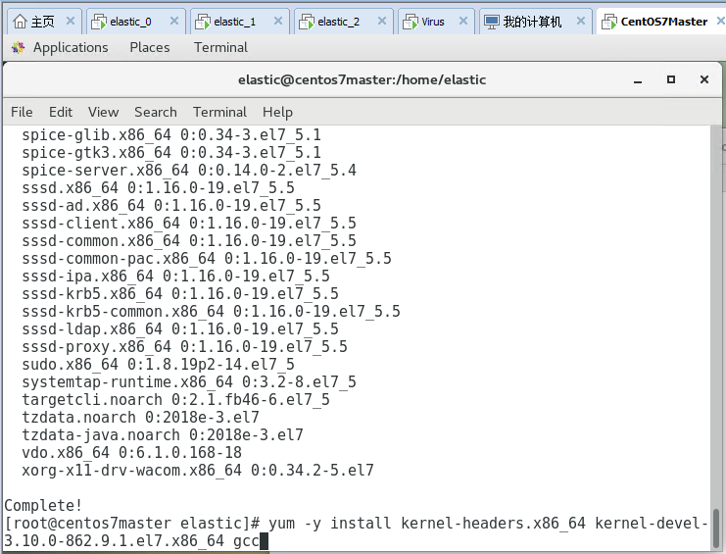Viewport: 726px width, 554px height.
Task: Click the spice-gtk3.x86_64 package line
Action: 171,152
